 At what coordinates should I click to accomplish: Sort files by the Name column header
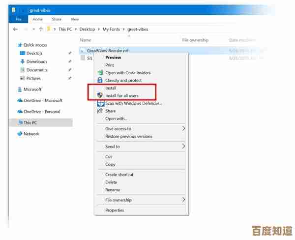tap(86, 40)
